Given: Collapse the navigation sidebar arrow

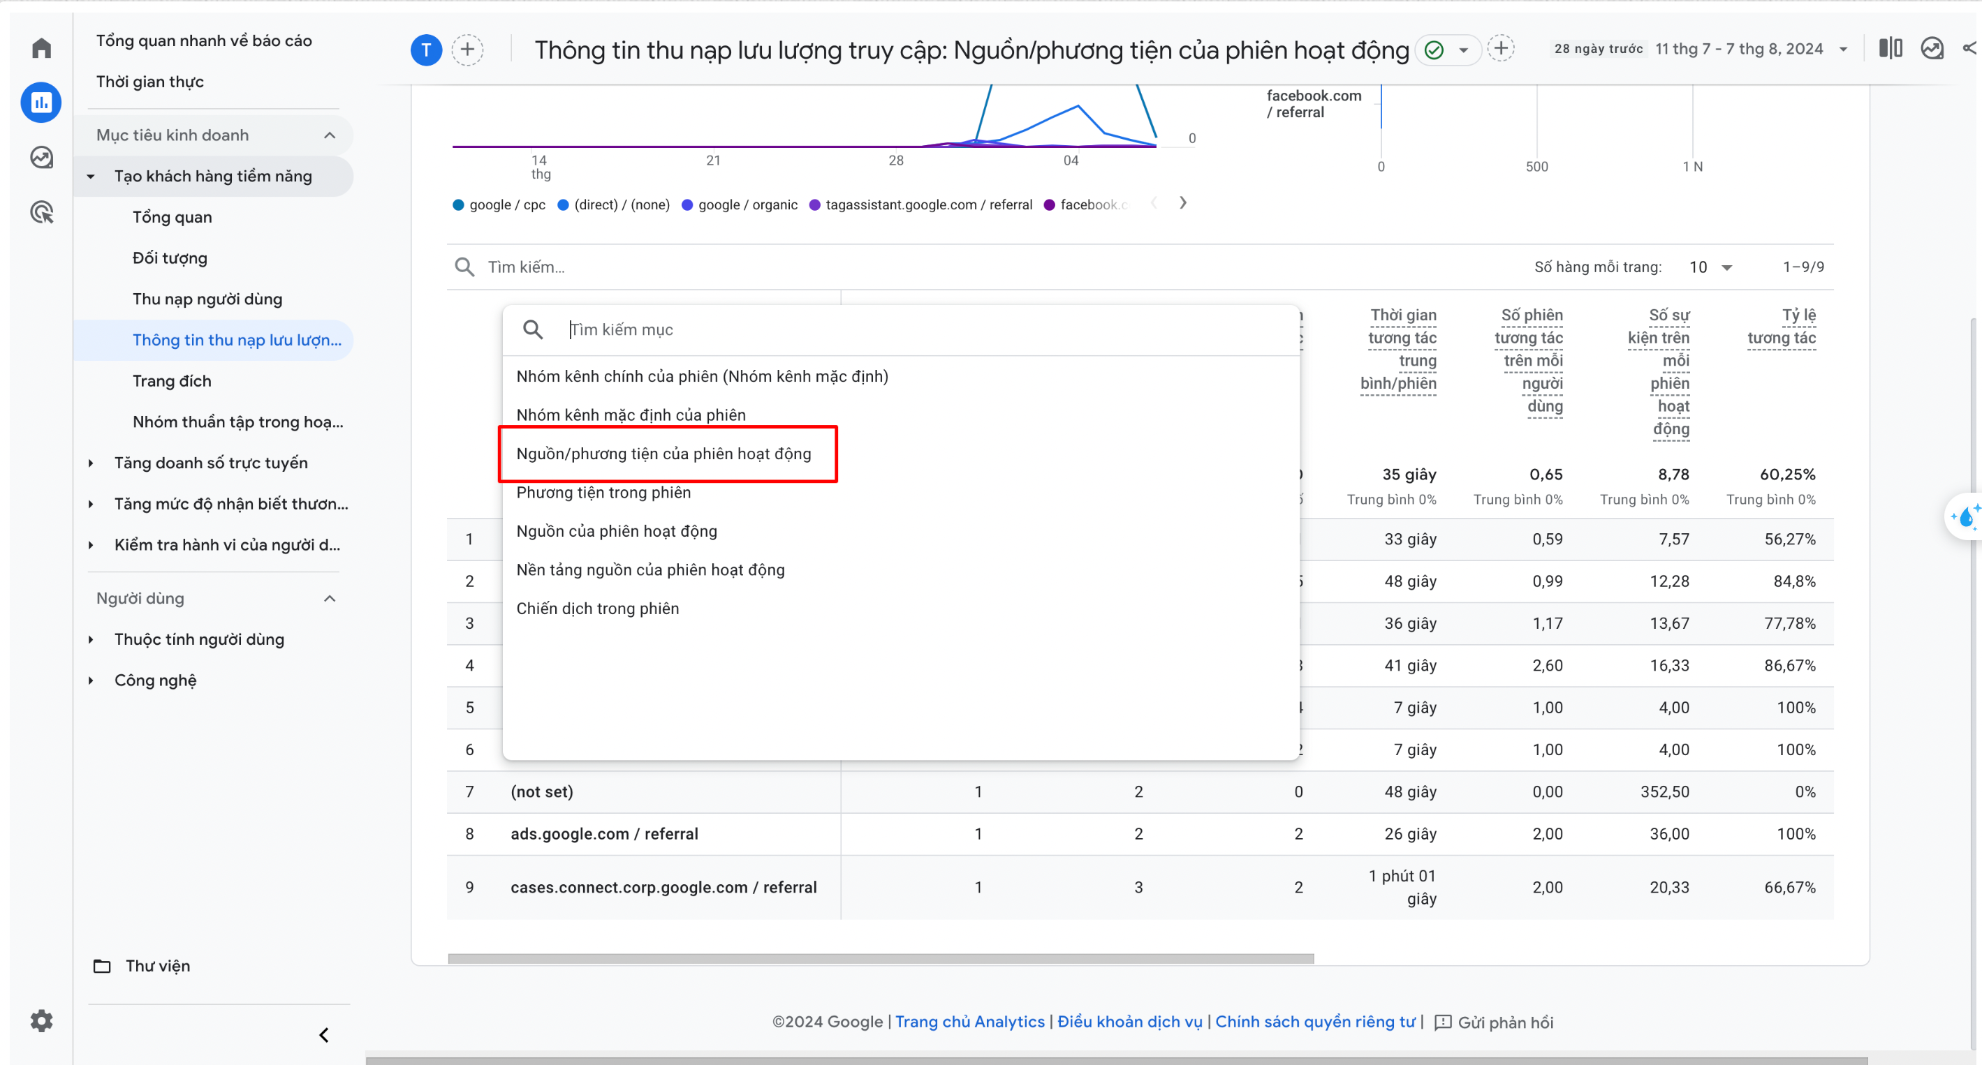Looking at the screenshot, I should pyautogui.click(x=324, y=1035).
